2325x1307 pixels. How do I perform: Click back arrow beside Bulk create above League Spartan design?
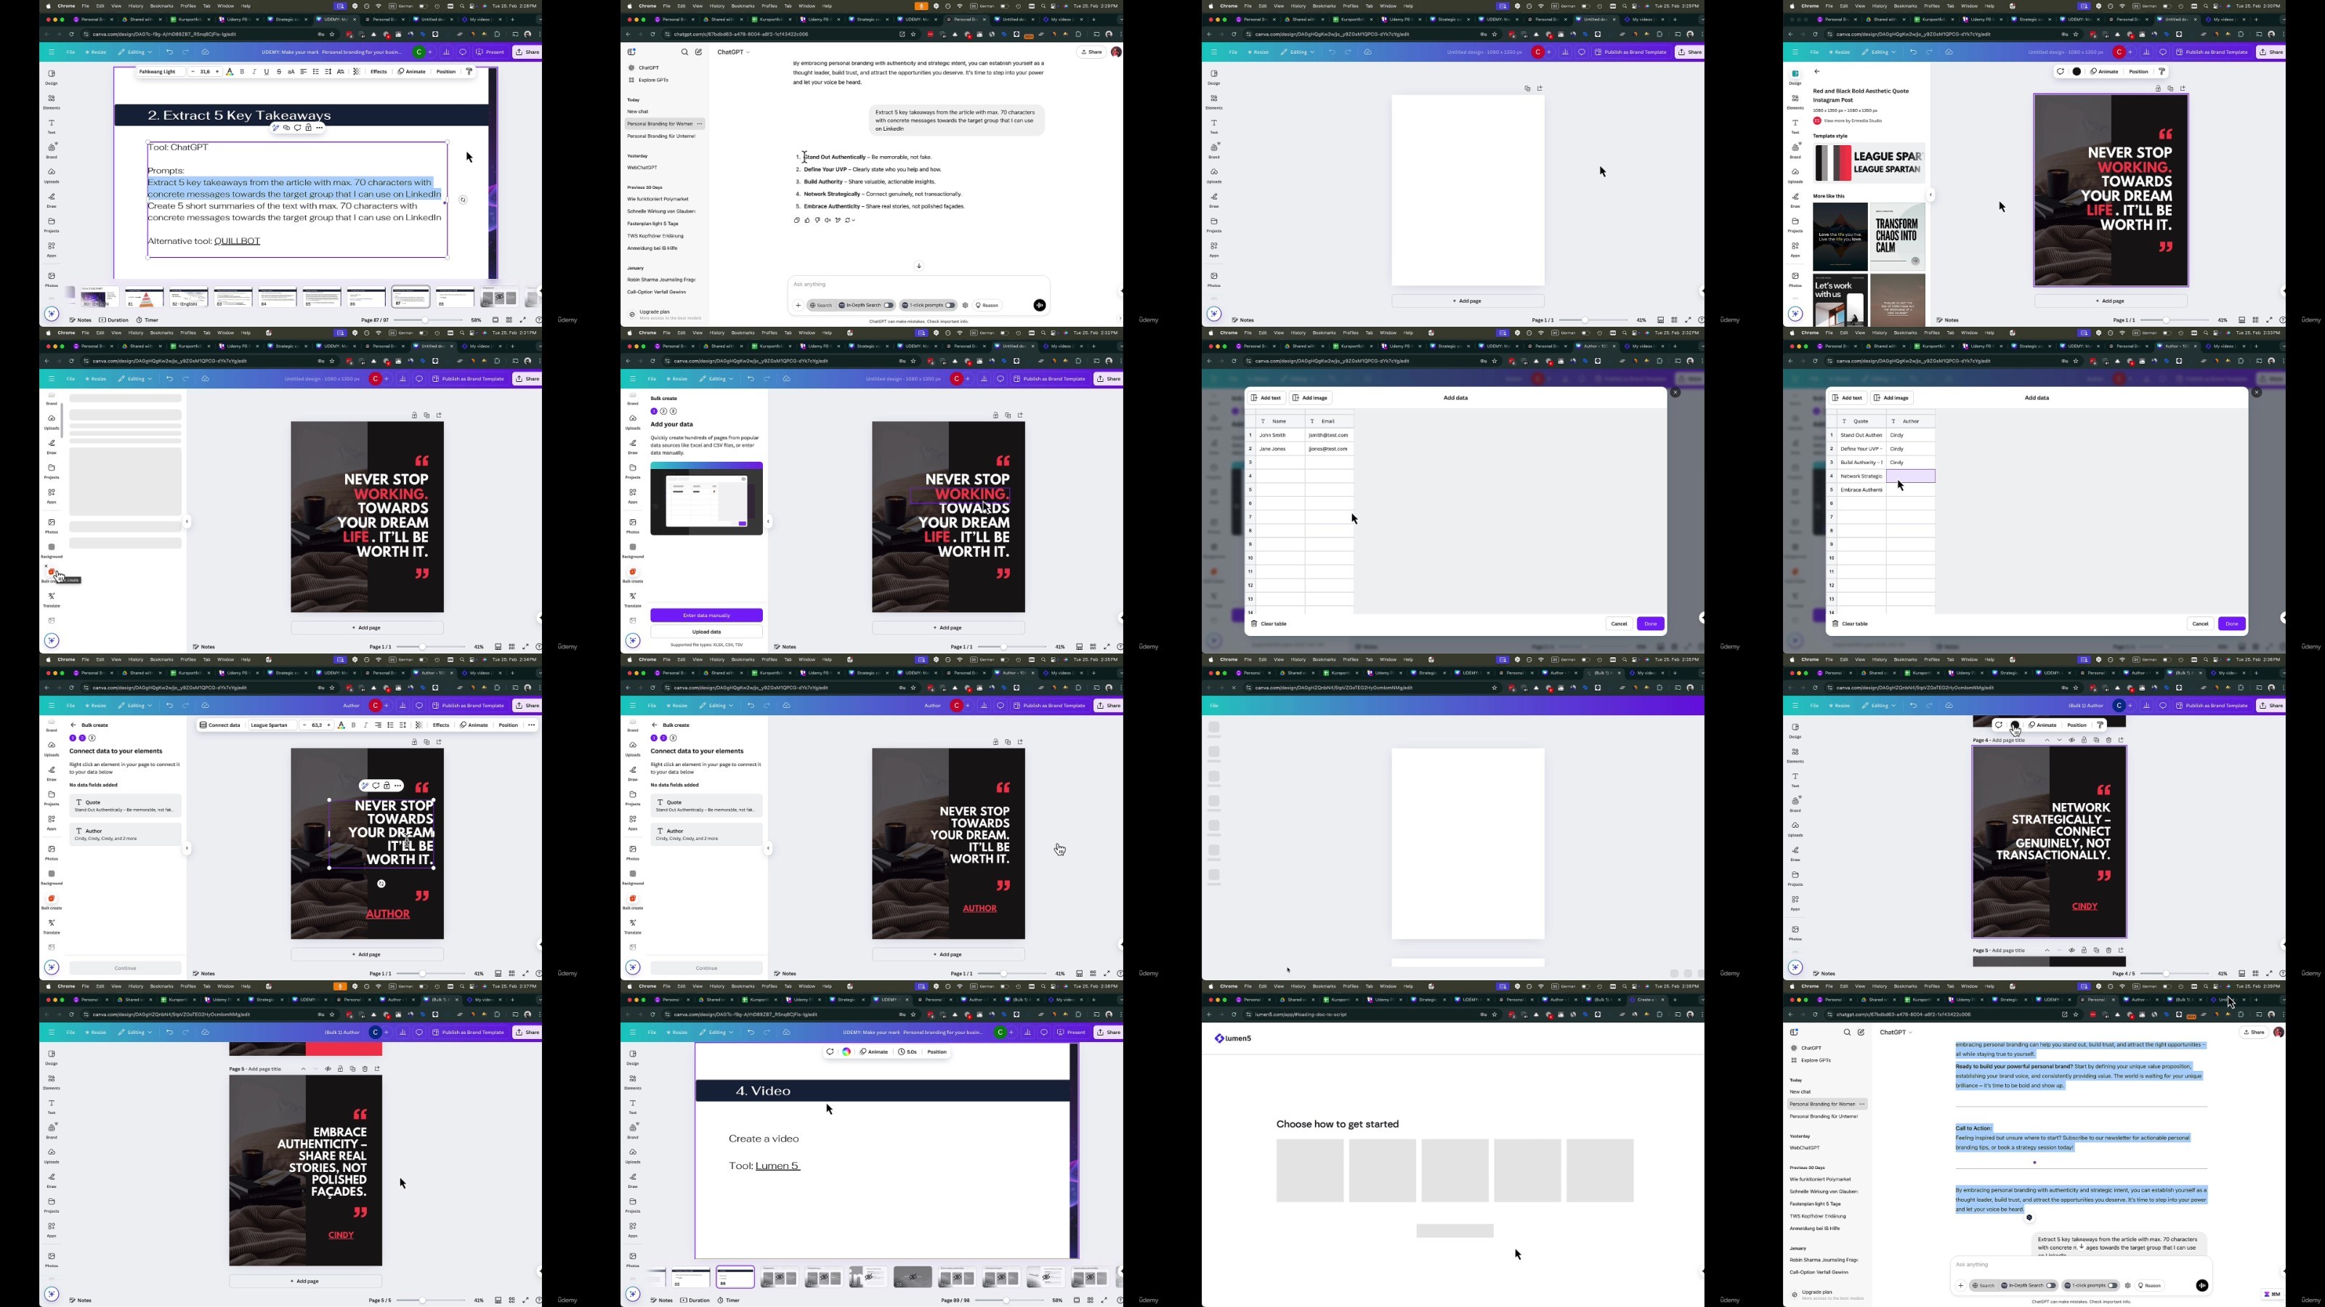pos(74,725)
